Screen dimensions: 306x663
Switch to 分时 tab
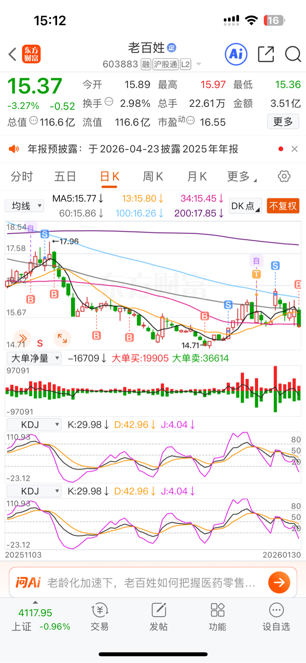click(x=22, y=176)
